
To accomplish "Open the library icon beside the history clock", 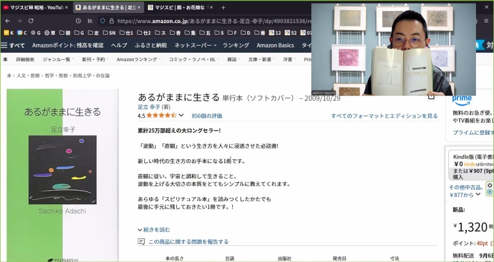I will 90,21.
